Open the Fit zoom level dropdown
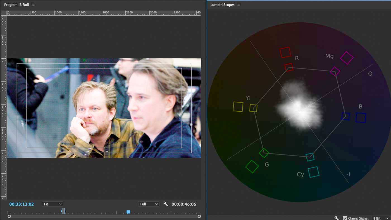Screen dimensions: 391x220 (52, 204)
